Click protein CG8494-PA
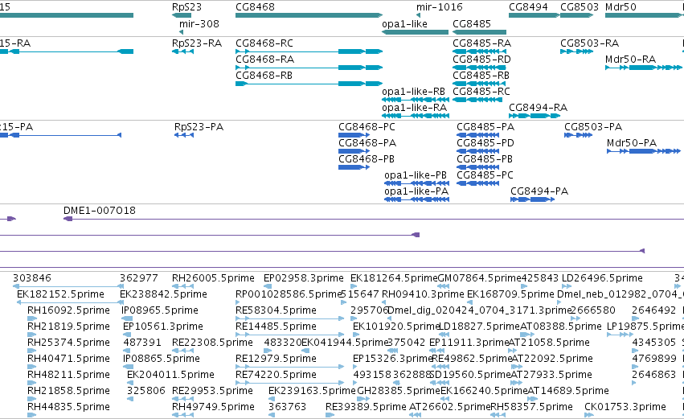The height and width of the screenshot is (419, 684). (539, 191)
